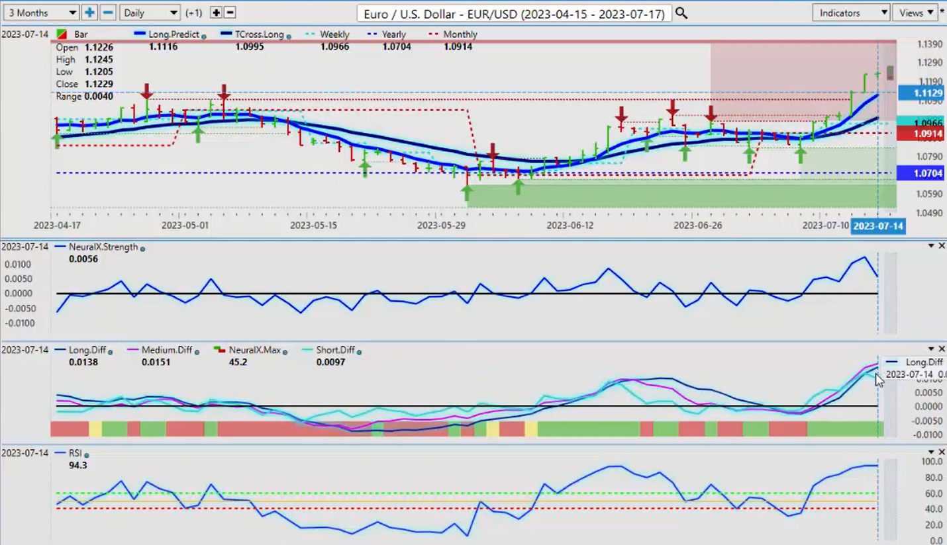Click the NeuralX.Max value 45.2
Screen dimensions: 947x545
click(238, 362)
